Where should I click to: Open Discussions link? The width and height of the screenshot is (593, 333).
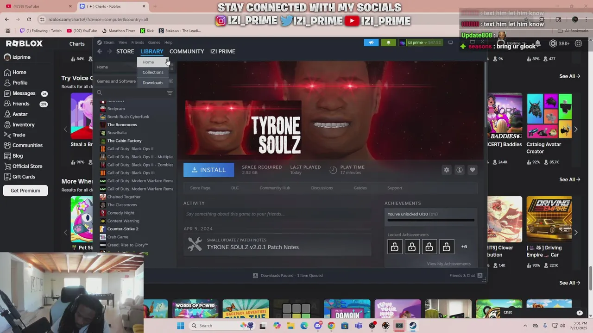pyautogui.click(x=322, y=188)
